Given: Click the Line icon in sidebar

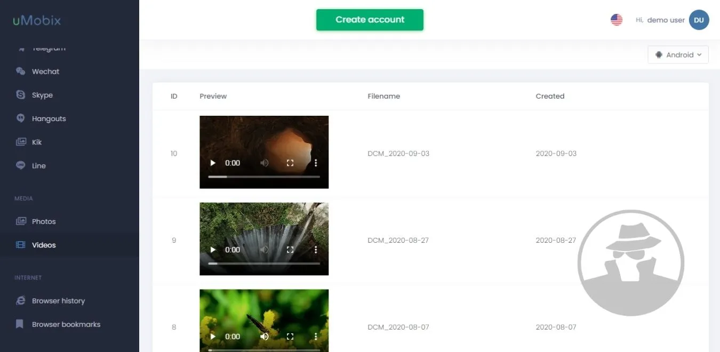Looking at the screenshot, I should (20, 165).
